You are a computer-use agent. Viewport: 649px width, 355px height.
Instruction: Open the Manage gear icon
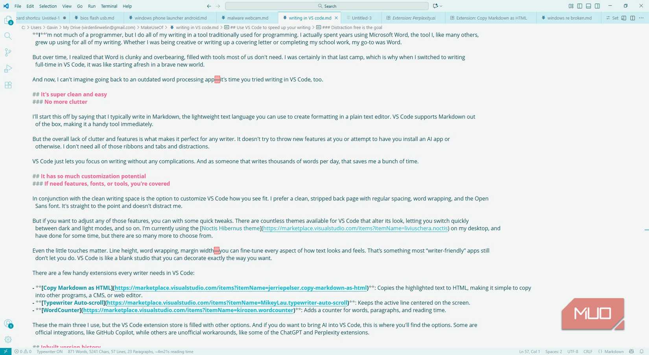tap(8, 339)
